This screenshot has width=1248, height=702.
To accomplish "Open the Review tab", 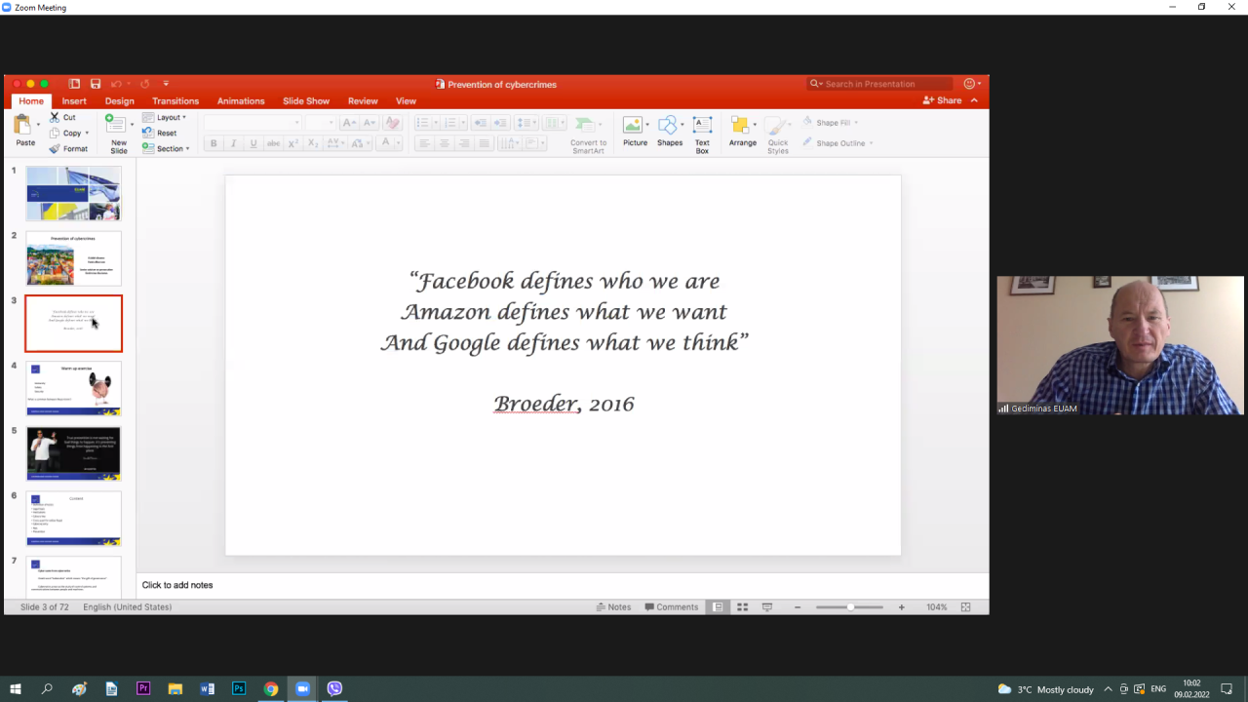I will click(x=363, y=101).
